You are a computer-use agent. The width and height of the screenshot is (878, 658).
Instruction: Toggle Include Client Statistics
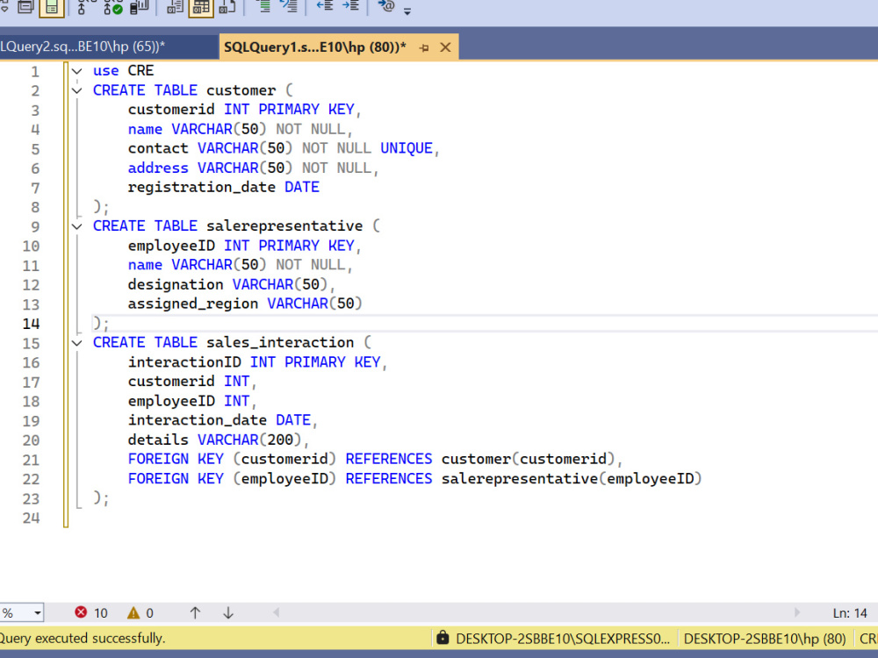(x=139, y=7)
